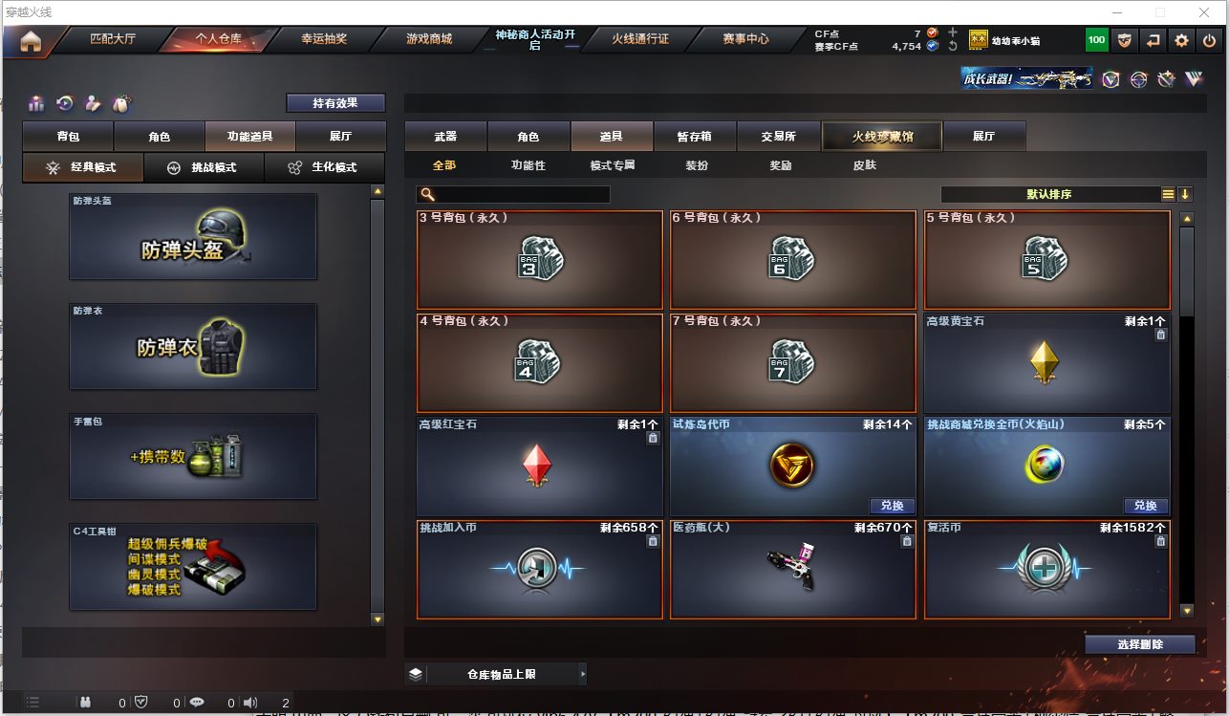
Task: Toggle sort direction arrow next to 默认排序
Action: [1185, 194]
